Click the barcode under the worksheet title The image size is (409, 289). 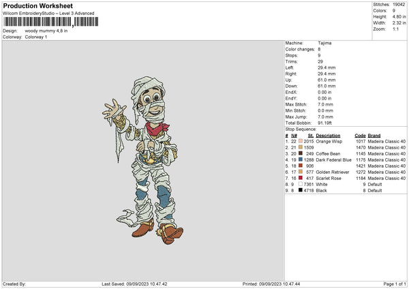(x=51, y=22)
